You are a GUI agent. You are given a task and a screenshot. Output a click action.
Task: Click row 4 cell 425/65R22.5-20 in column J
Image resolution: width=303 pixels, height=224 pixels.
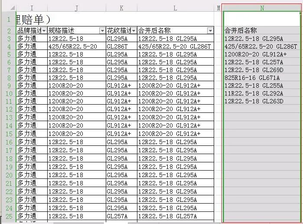pyautogui.click(x=77, y=46)
